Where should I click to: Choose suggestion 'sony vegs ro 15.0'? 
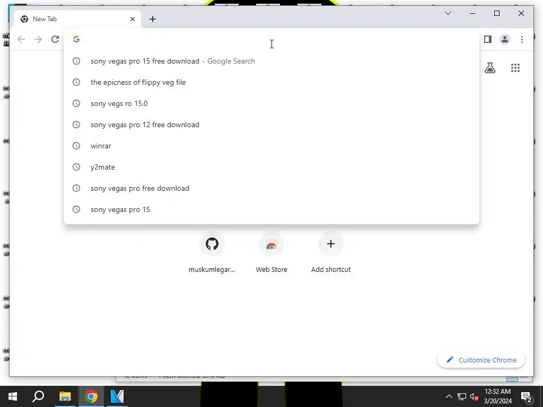271,103
